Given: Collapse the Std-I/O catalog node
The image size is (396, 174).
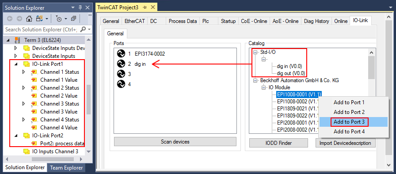Looking at the screenshot, I should (255, 53).
